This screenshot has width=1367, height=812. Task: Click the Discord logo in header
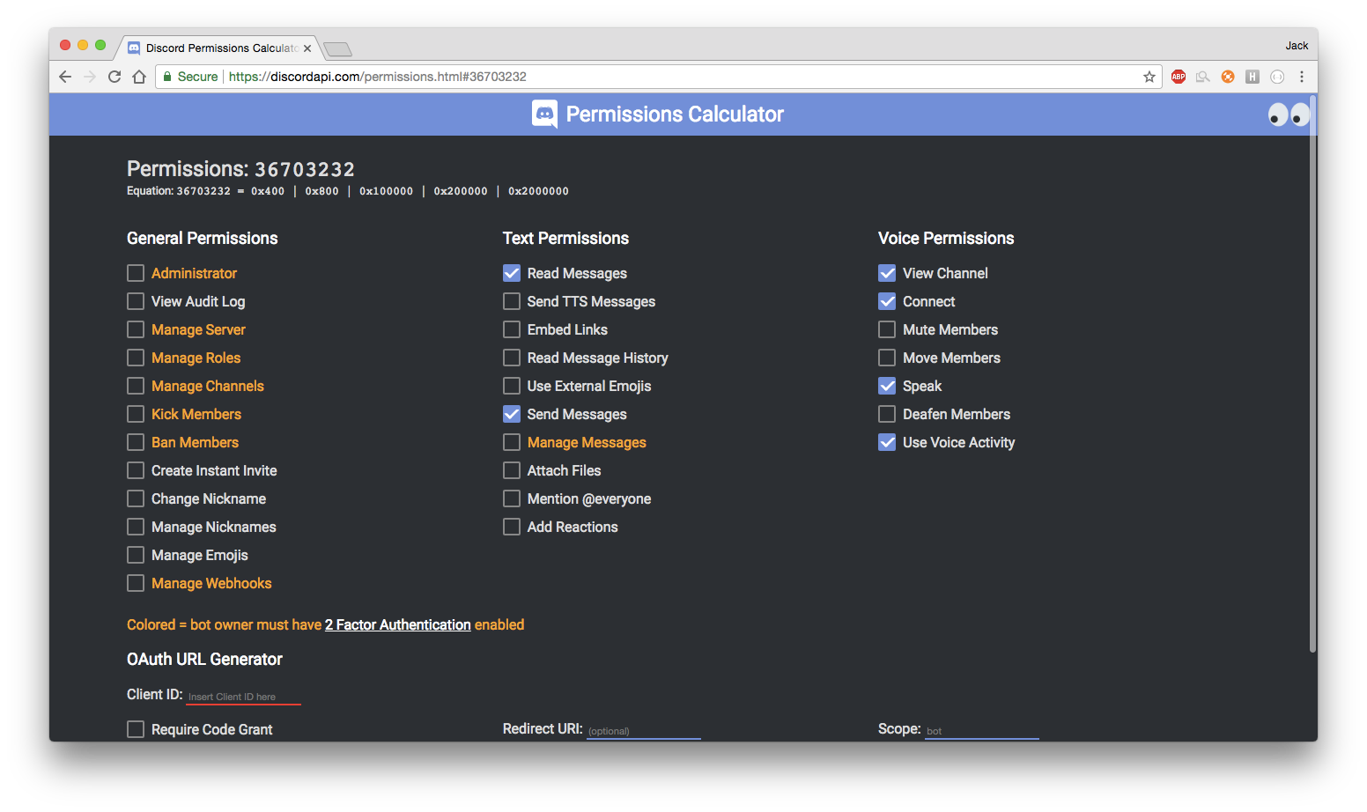(x=545, y=114)
